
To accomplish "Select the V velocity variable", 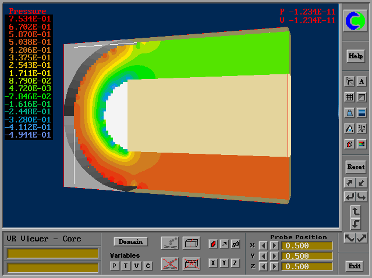I will (137, 266).
